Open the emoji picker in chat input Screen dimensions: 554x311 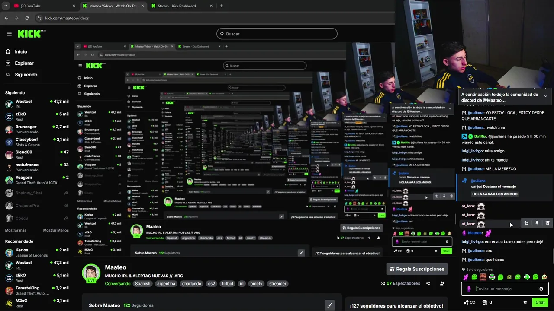(x=541, y=289)
